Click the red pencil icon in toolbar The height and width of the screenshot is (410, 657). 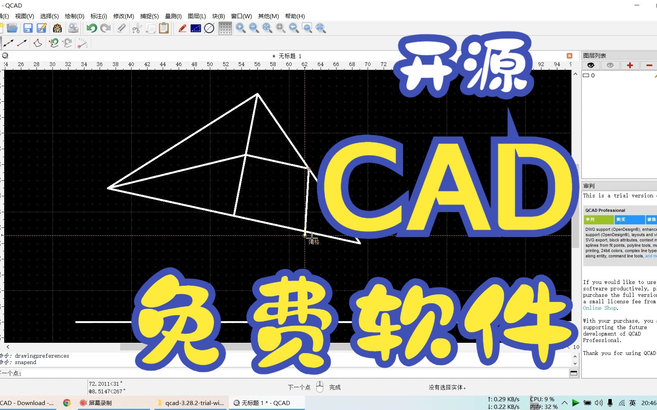point(182,28)
